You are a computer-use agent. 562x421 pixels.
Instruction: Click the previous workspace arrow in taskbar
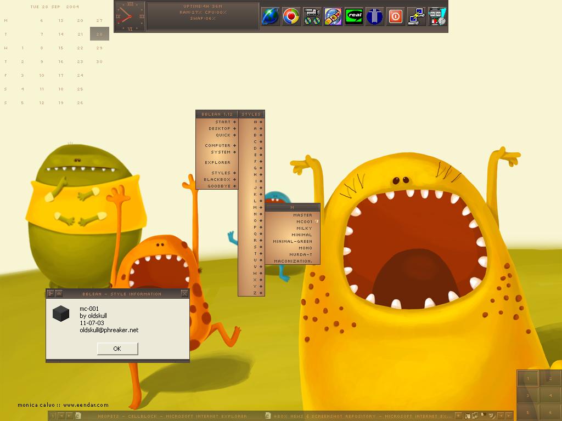coord(61,416)
